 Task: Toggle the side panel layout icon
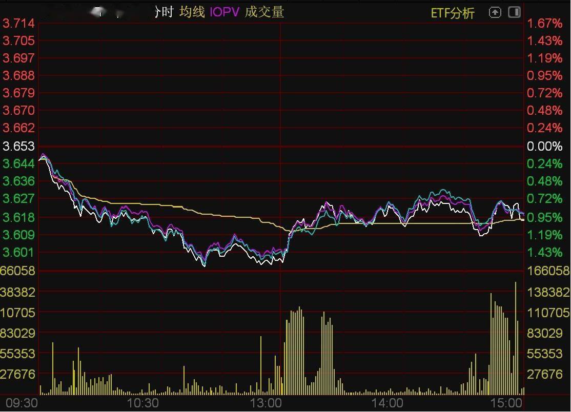514,12
